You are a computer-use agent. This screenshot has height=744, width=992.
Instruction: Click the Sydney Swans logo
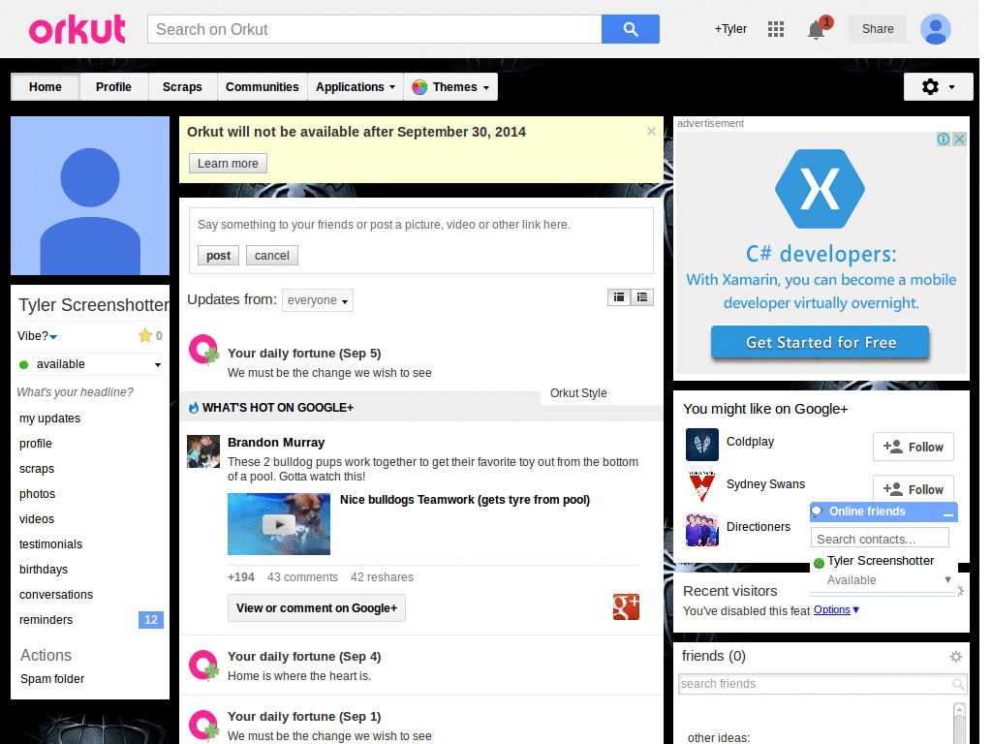[x=702, y=486]
